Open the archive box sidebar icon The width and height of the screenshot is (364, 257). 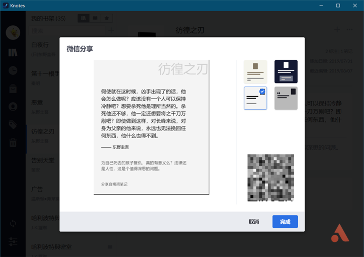13,89
